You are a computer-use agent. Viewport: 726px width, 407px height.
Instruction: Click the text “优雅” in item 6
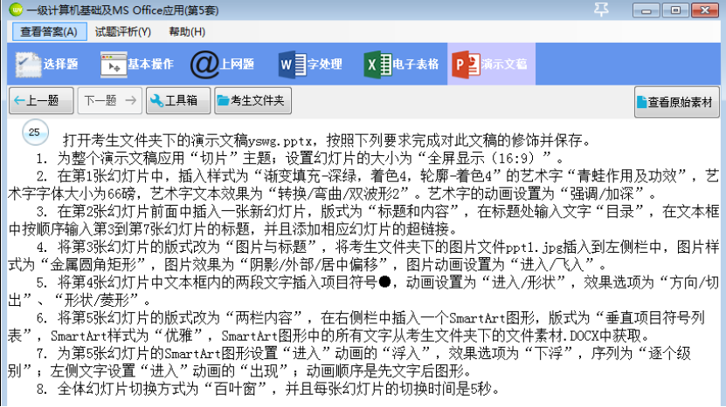pyautogui.click(x=177, y=336)
